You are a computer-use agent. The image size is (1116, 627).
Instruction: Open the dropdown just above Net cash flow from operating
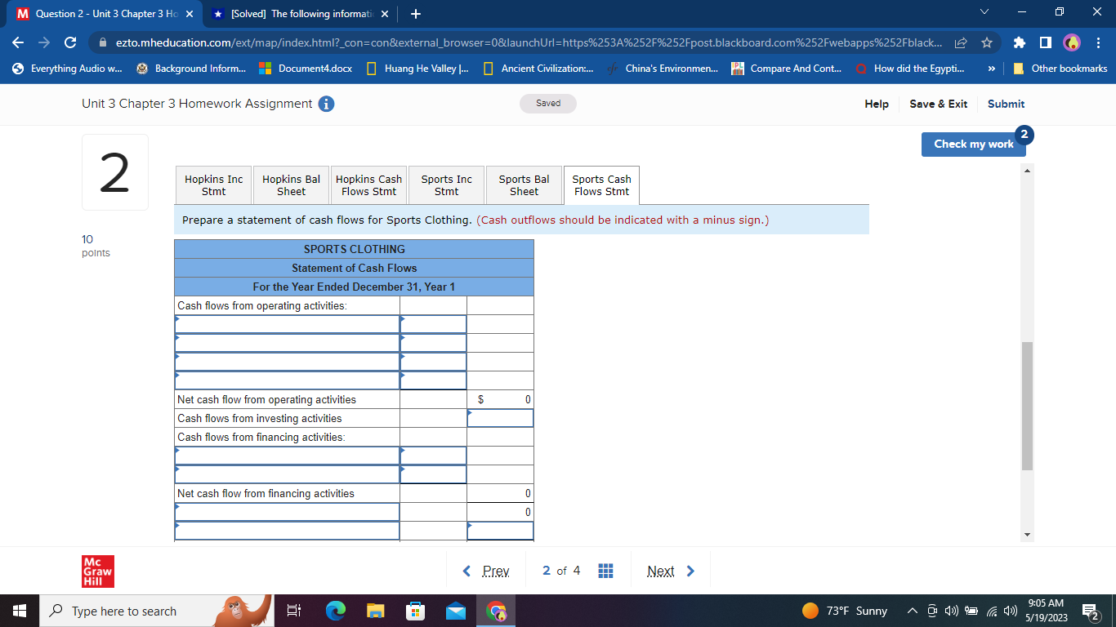[x=288, y=380]
